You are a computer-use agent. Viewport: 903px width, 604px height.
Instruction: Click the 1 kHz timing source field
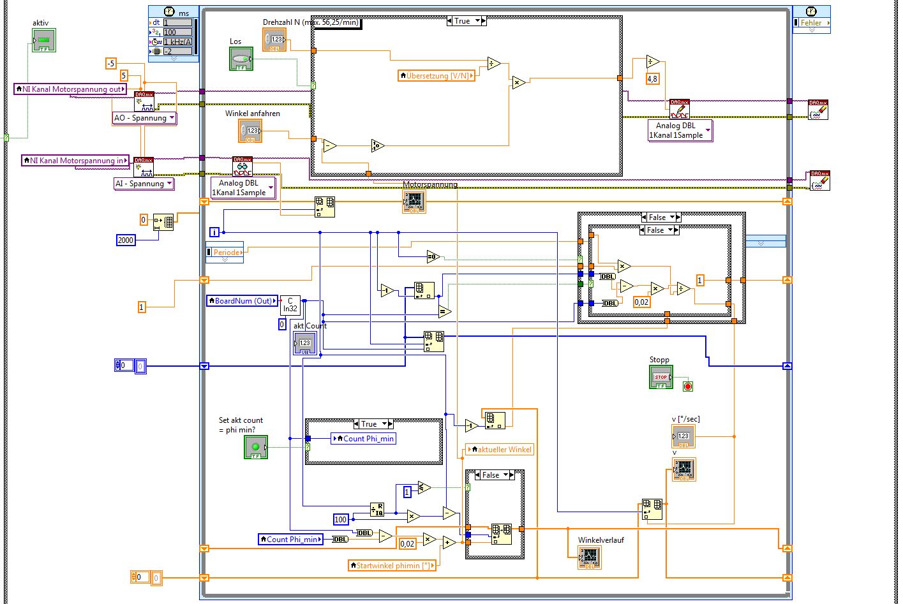(x=177, y=41)
